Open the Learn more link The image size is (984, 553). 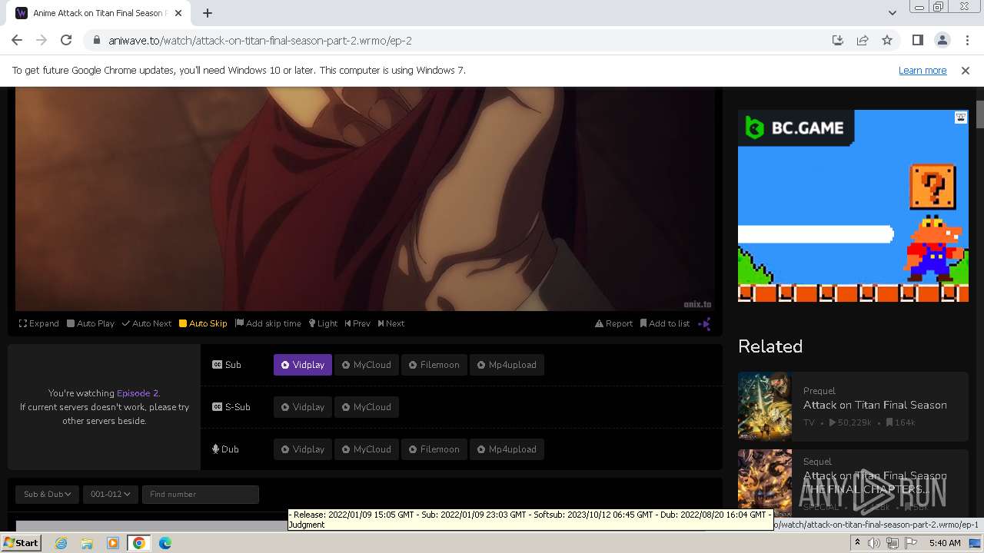922,70
